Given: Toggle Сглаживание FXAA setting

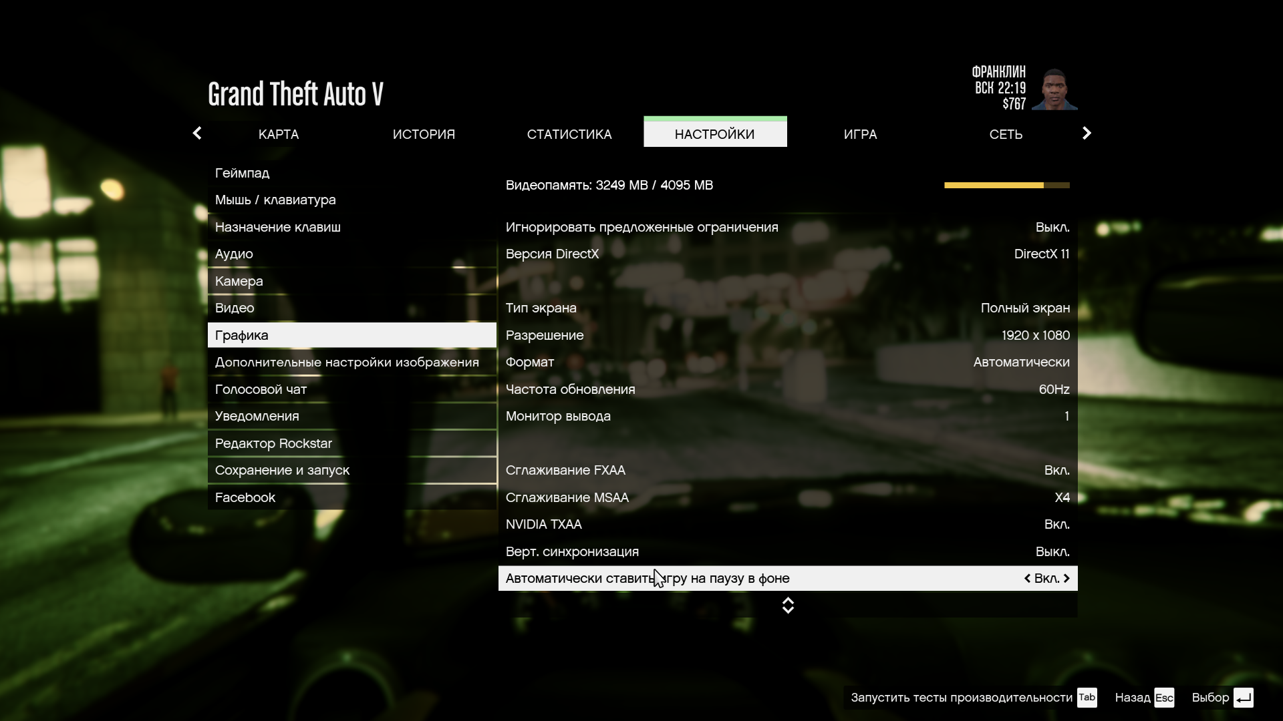Looking at the screenshot, I should coord(788,470).
